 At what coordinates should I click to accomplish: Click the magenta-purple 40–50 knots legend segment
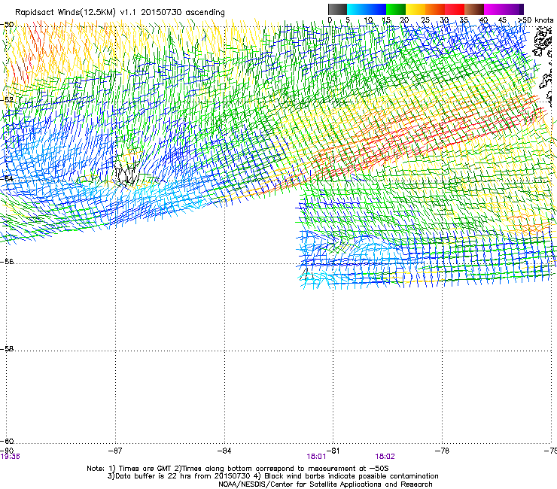tap(504, 9)
